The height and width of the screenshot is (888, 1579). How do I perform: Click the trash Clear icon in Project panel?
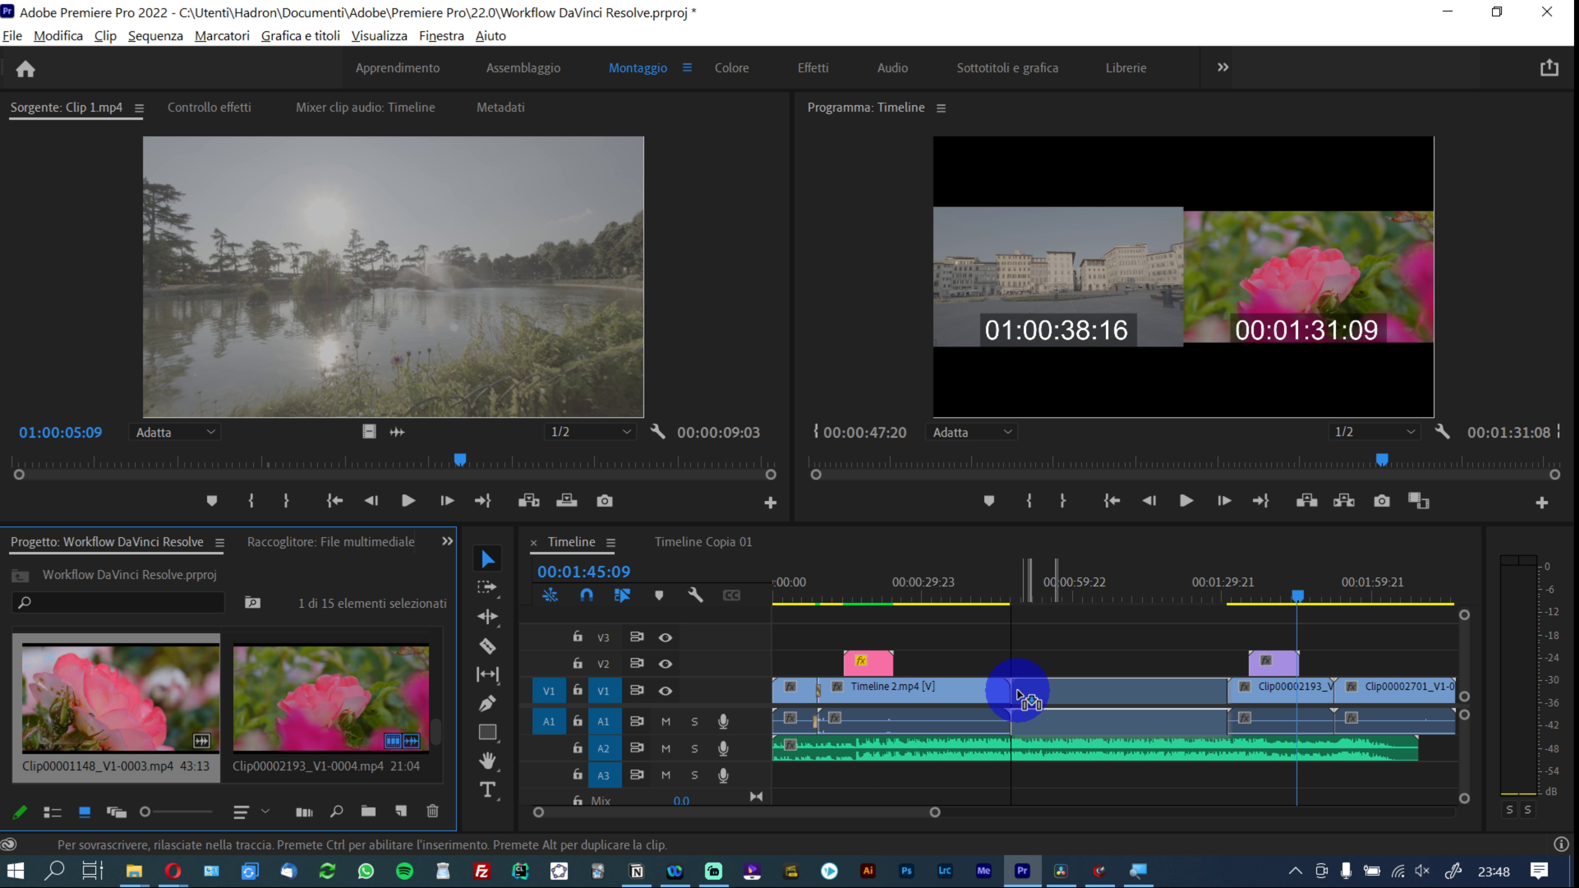click(433, 812)
